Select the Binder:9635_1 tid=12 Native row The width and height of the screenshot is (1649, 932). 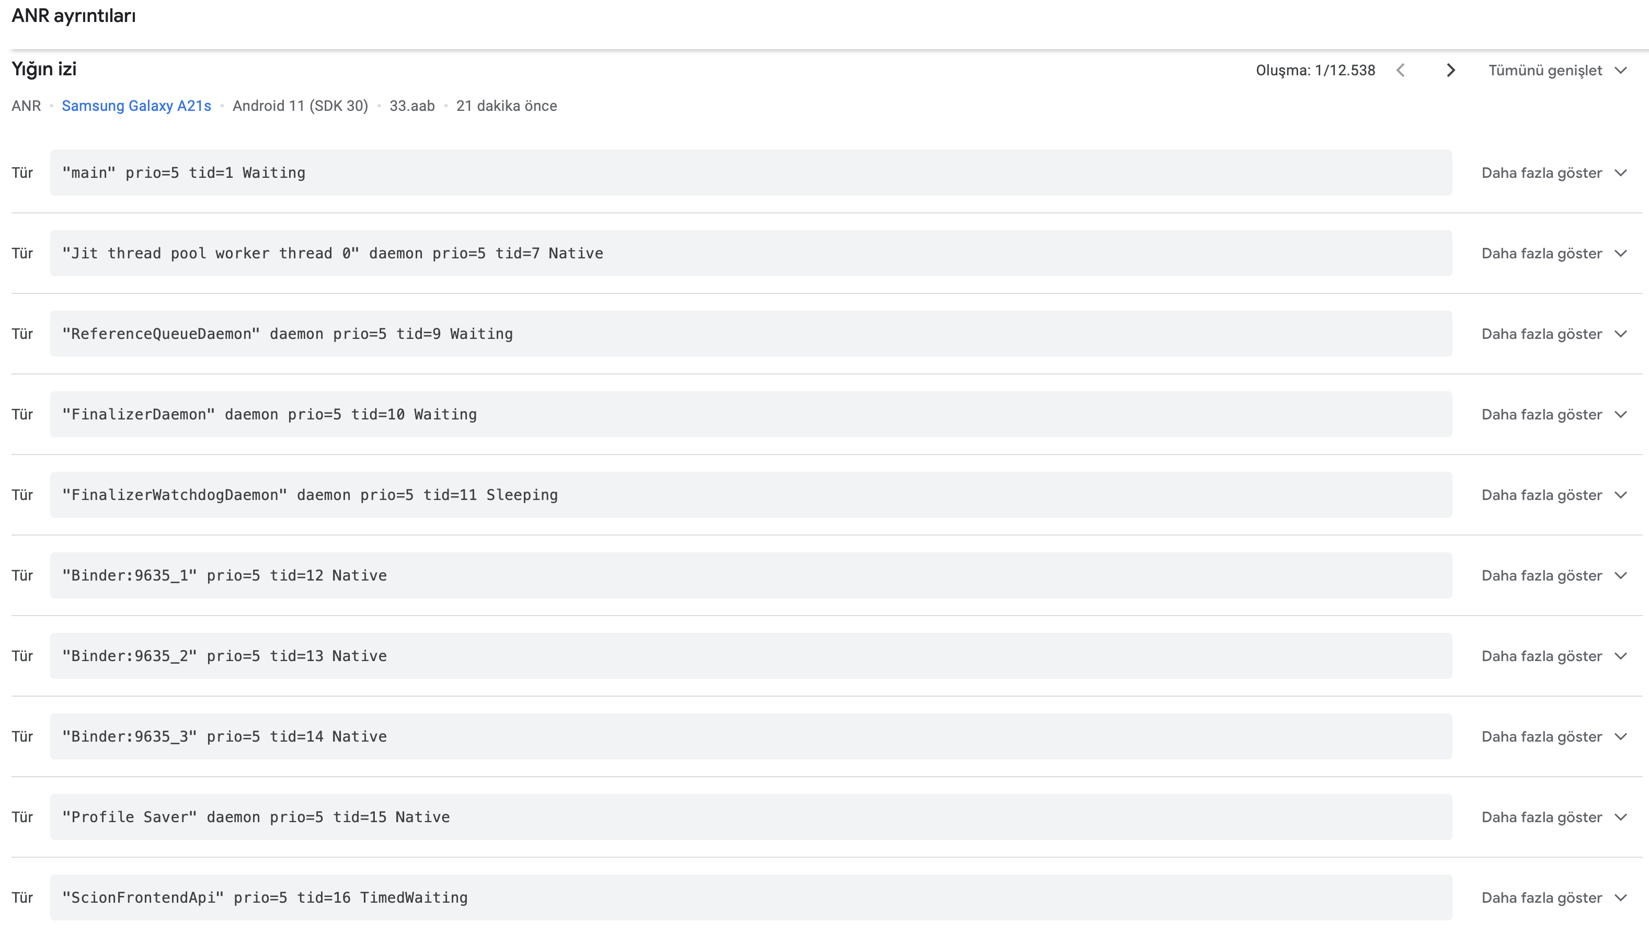pyautogui.click(x=751, y=575)
